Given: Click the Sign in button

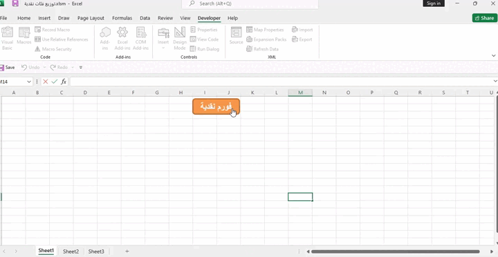Looking at the screenshot, I should [434, 3].
